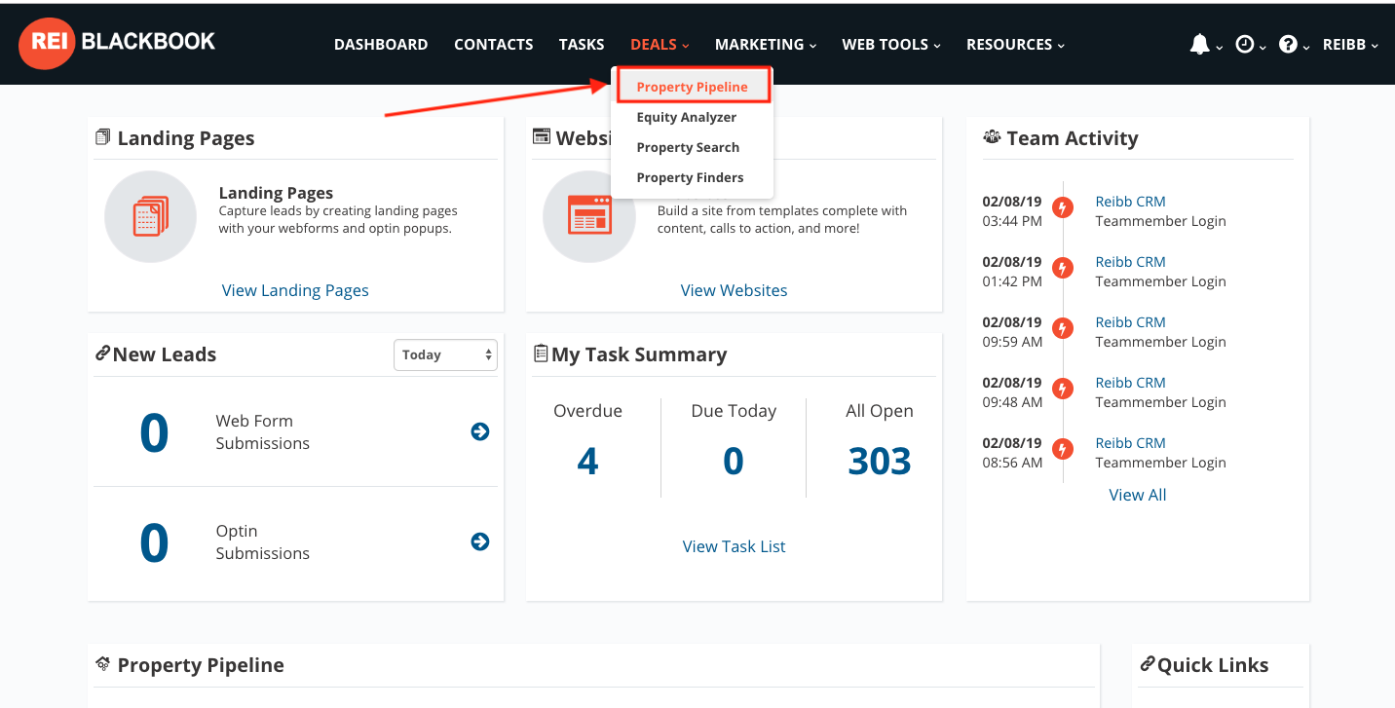1395x708 pixels.
Task: Select Property Pipeline from Deals menu
Action: (693, 87)
